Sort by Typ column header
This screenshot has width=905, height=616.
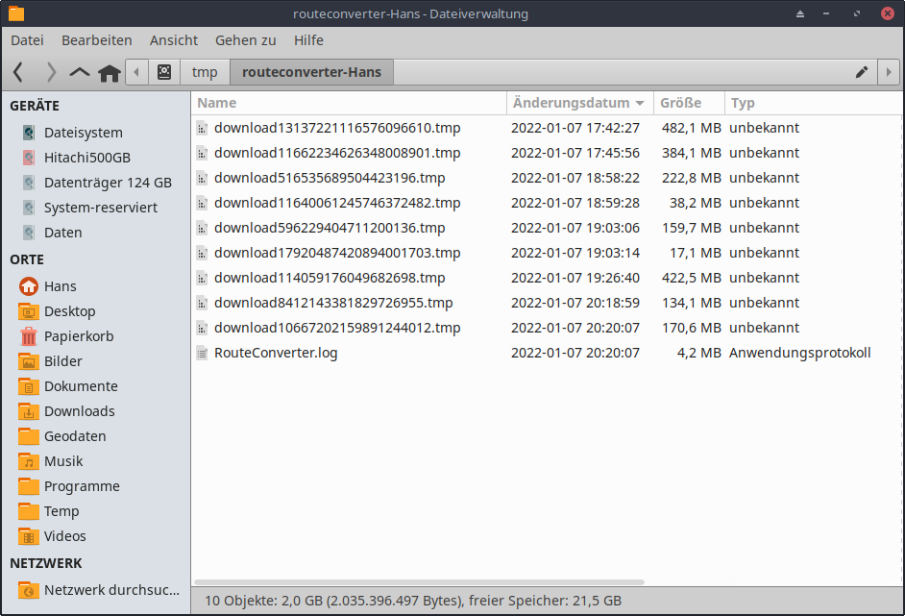[x=813, y=103]
